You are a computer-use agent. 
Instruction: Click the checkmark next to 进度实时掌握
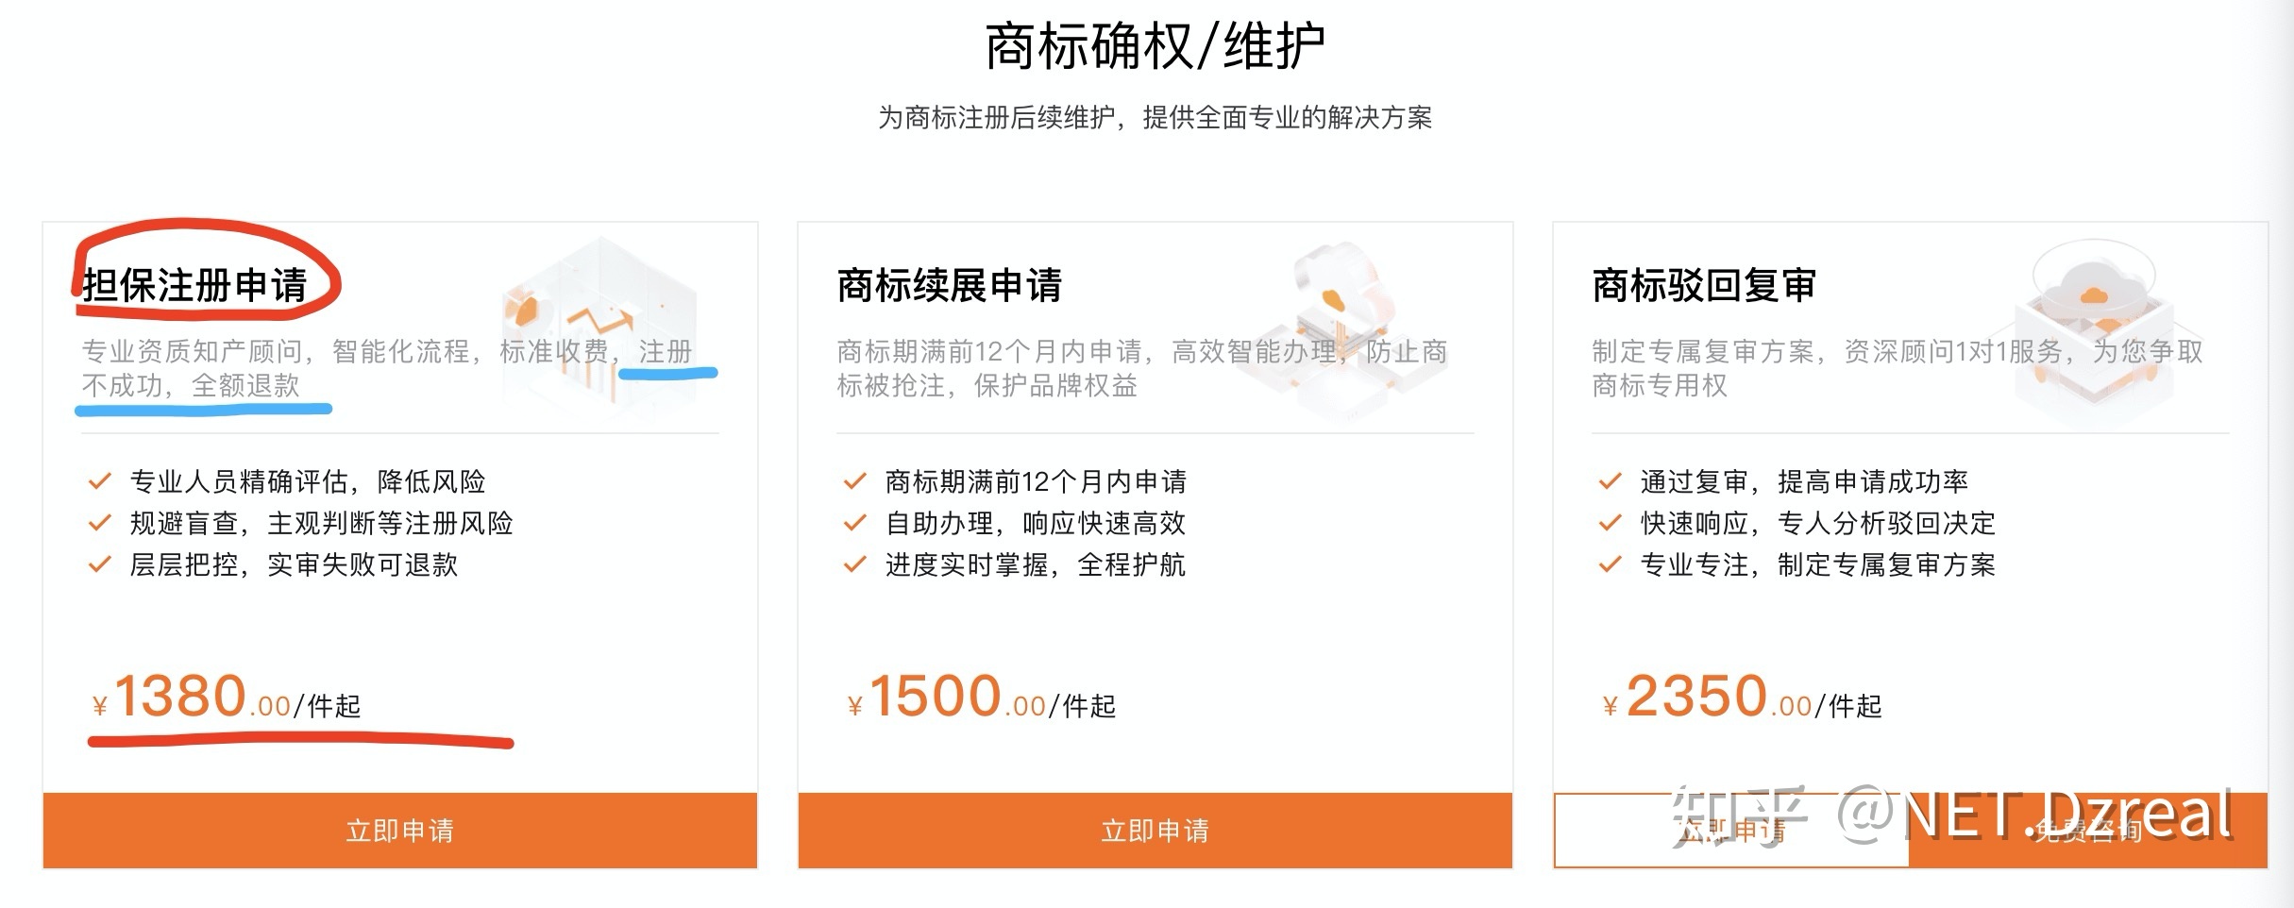tap(854, 565)
